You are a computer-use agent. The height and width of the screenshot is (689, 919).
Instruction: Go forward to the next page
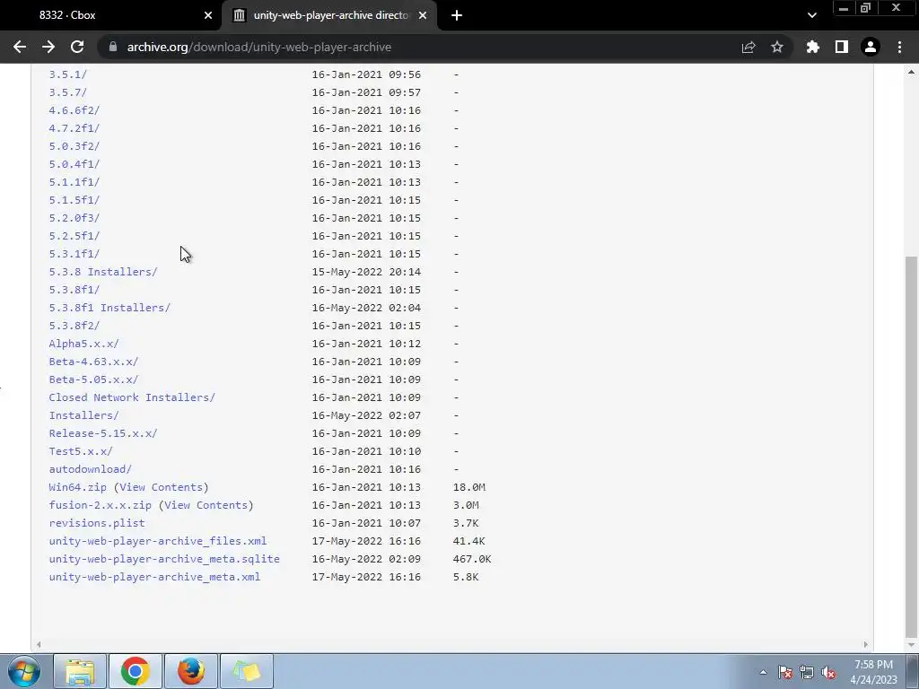coord(48,47)
